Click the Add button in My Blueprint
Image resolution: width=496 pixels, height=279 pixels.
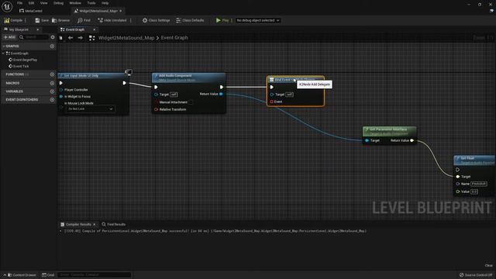tap(9, 37)
